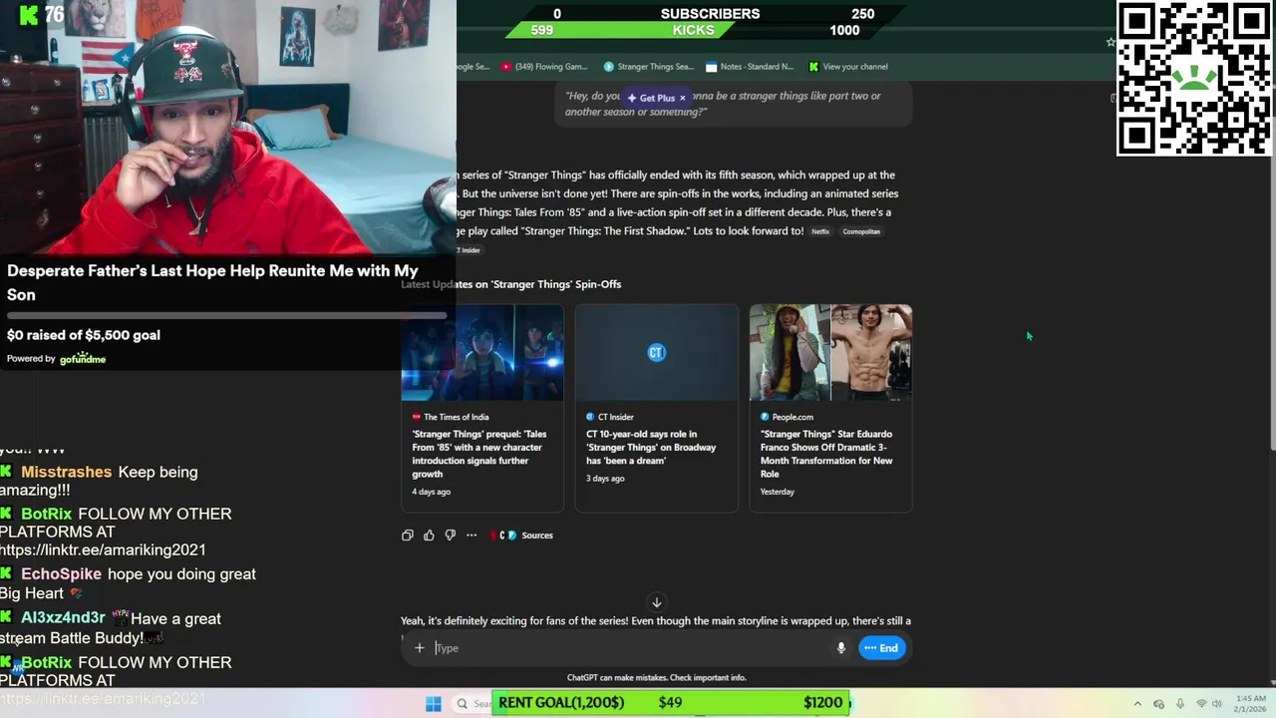Jump to latest message with down arrow
The width and height of the screenshot is (1276, 718).
click(x=656, y=602)
